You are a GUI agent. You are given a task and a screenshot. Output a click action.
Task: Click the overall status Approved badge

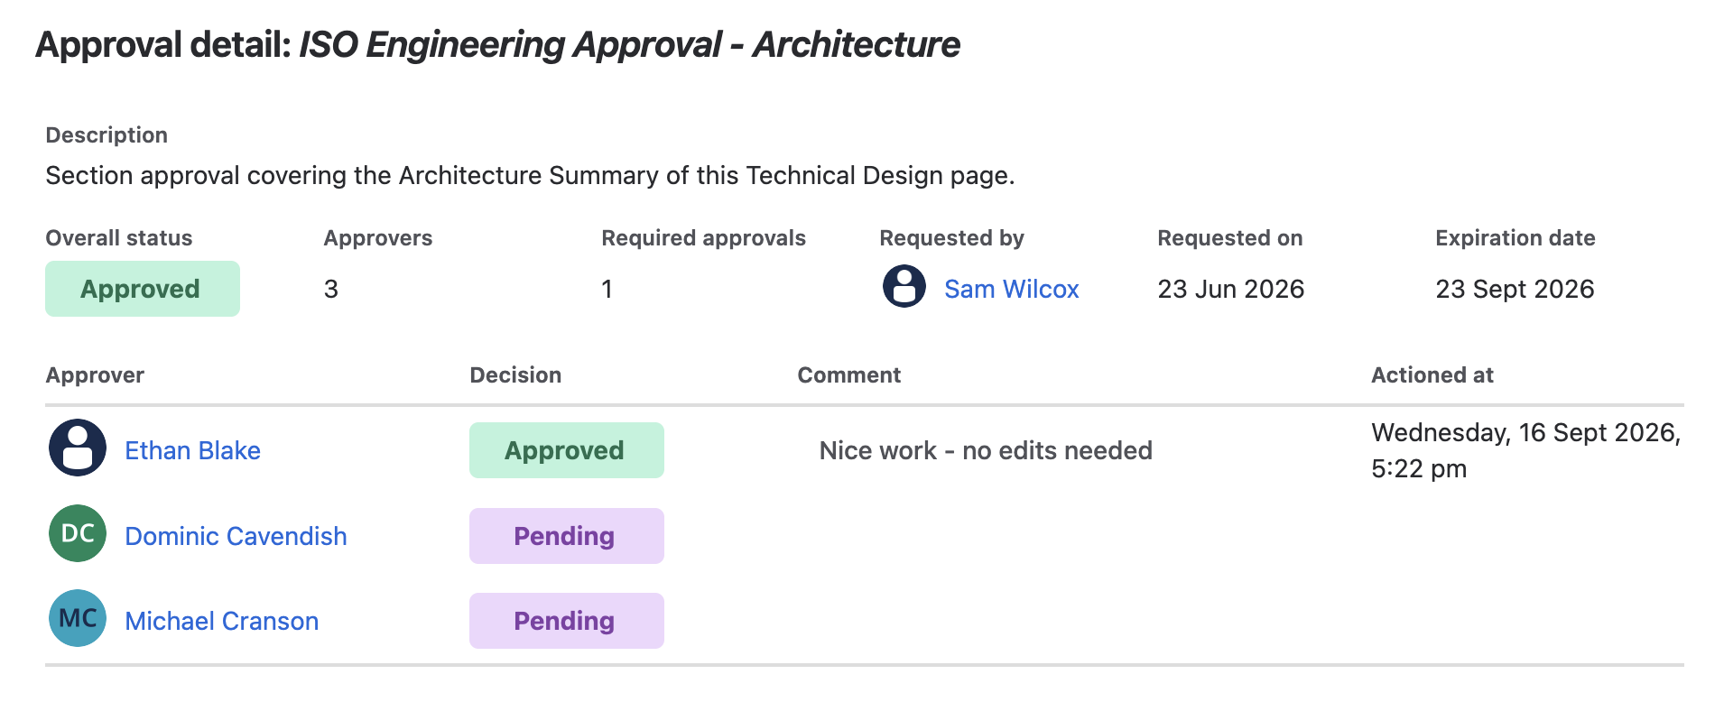[x=143, y=289]
